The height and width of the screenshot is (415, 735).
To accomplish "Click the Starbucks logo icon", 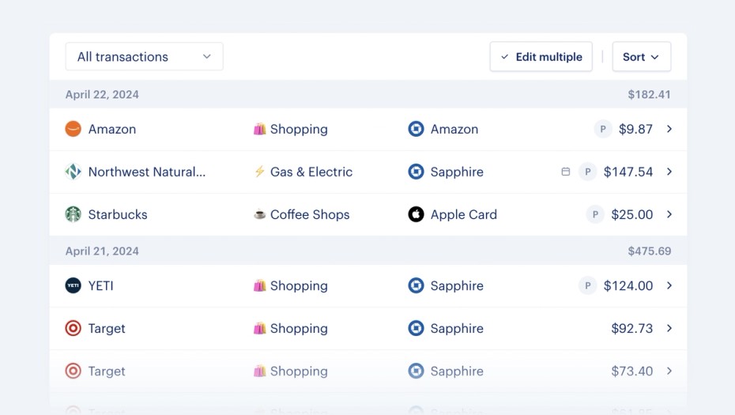I will [73, 214].
